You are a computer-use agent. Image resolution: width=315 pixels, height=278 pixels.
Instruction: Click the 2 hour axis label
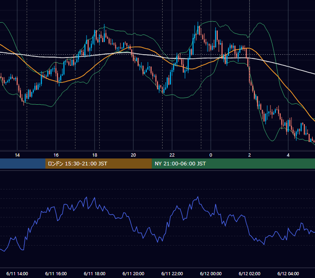coord(250,155)
